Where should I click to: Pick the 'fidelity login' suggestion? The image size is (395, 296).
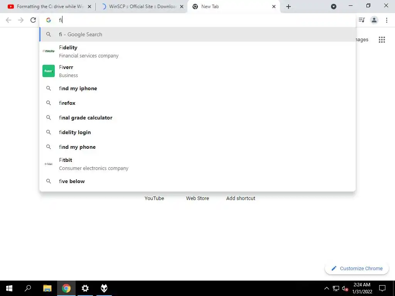click(x=197, y=132)
